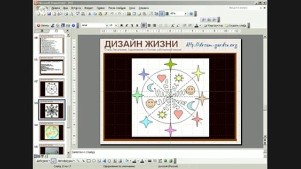
Task: Click the Shadow Style icon on the drawing toolbar
Action: (165, 161)
